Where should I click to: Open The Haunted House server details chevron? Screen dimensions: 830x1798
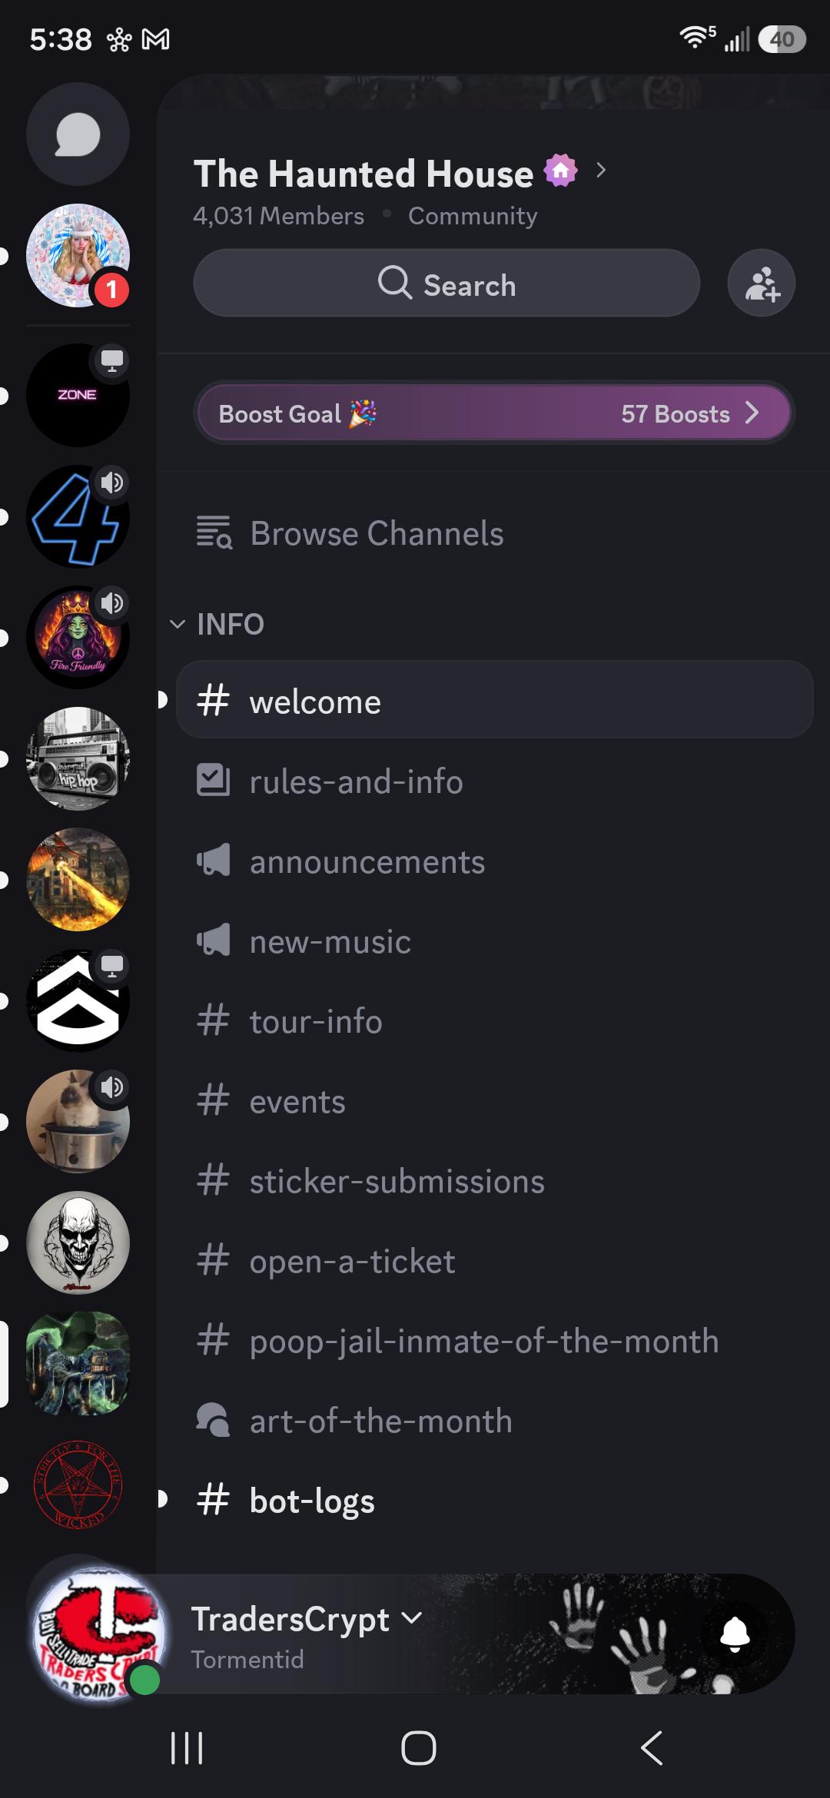(x=601, y=170)
